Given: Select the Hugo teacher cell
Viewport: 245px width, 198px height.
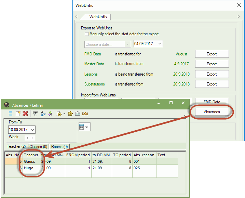Looking at the screenshot, I should click(31, 168).
